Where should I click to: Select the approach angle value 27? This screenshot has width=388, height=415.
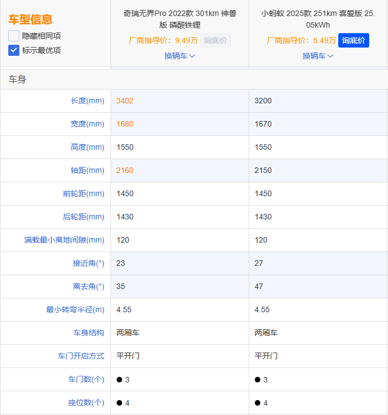259,264
